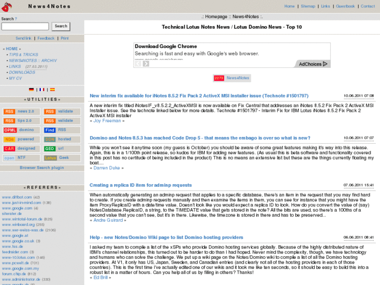Viewport: 380px width, 285px height.
Task: Open referer siterater.de
Action: tap(11, 214)
